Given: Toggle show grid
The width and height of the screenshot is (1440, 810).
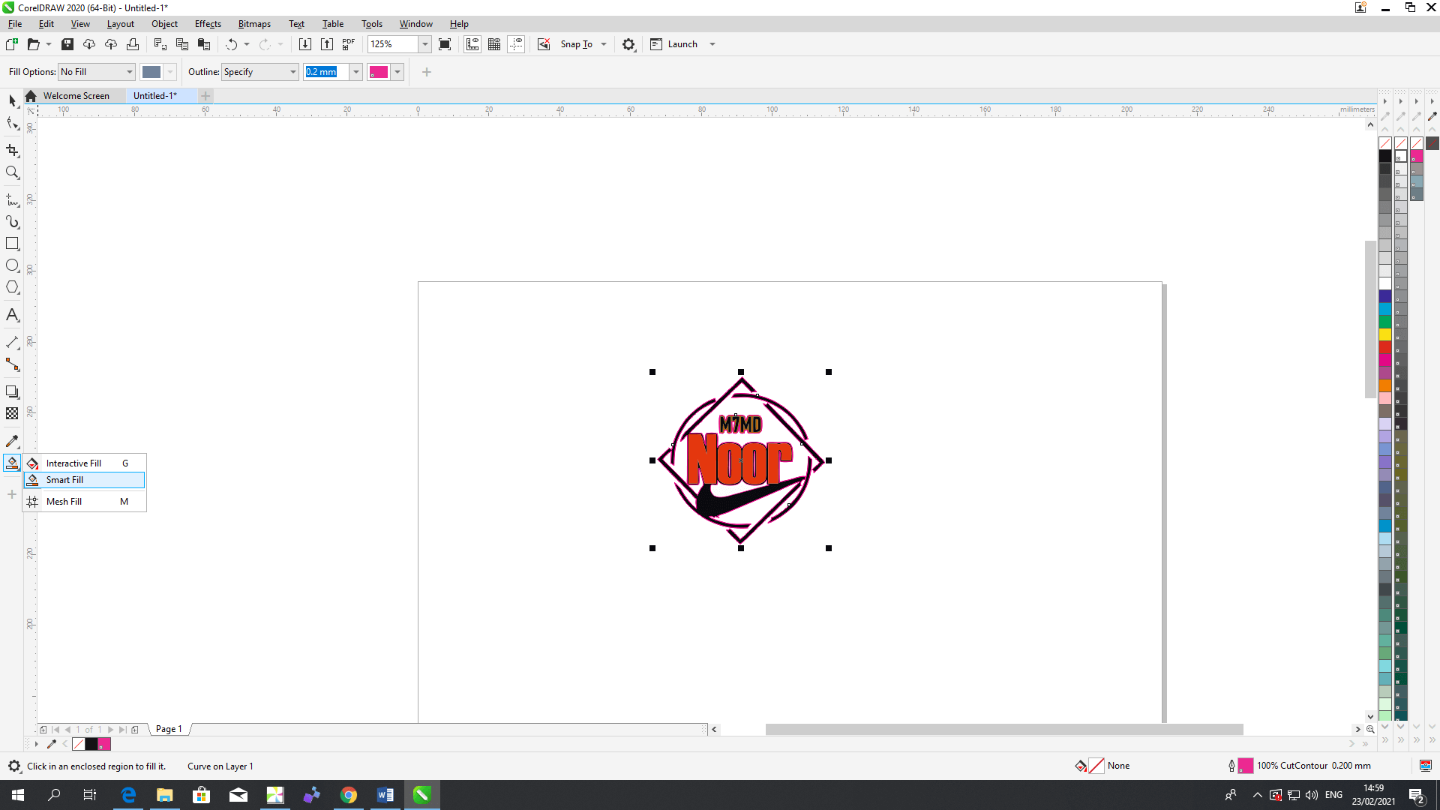Looking at the screenshot, I should 494,44.
